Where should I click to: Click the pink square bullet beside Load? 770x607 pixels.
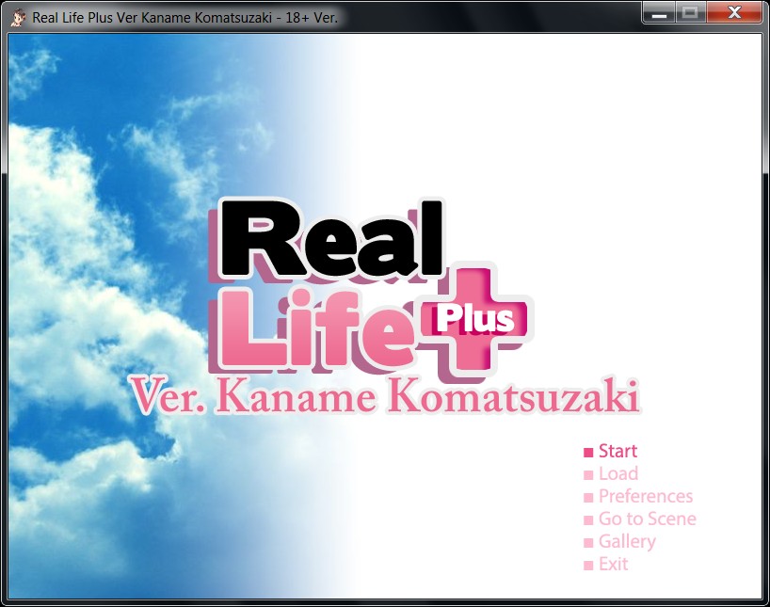[589, 475]
